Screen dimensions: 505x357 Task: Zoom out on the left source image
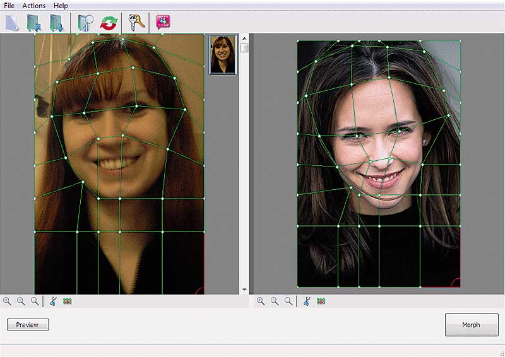tap(21, 301)
